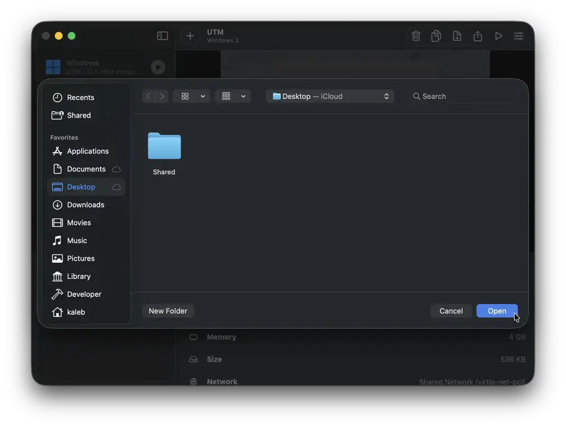Click the share icon in UTM toolbar
566x427 pixels.
[x=478, y=36]
